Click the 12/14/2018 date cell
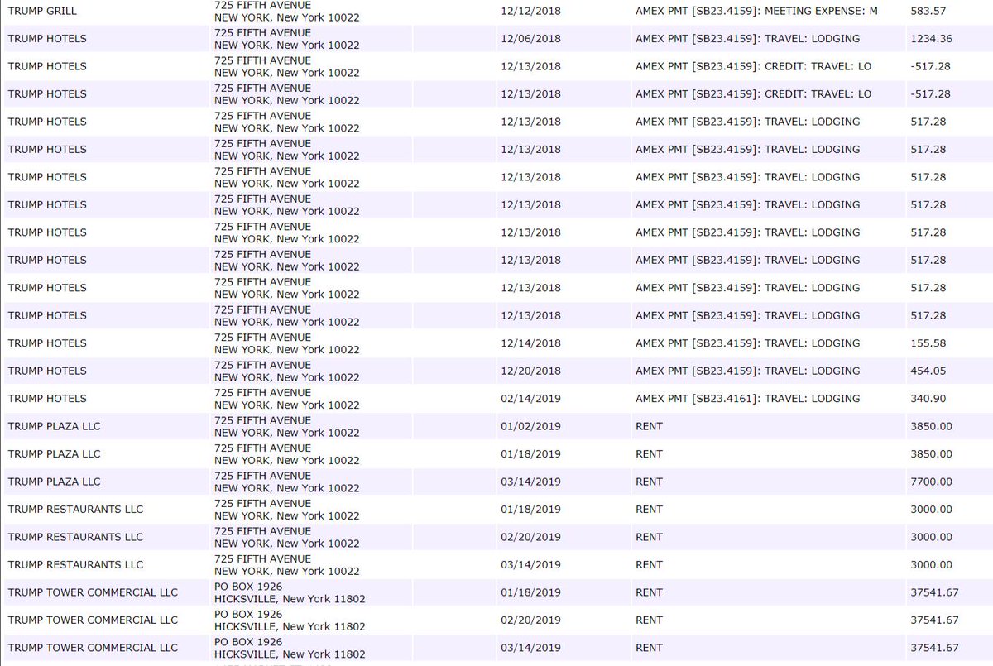This screenshot has width=993, height=666. [531, 343]
